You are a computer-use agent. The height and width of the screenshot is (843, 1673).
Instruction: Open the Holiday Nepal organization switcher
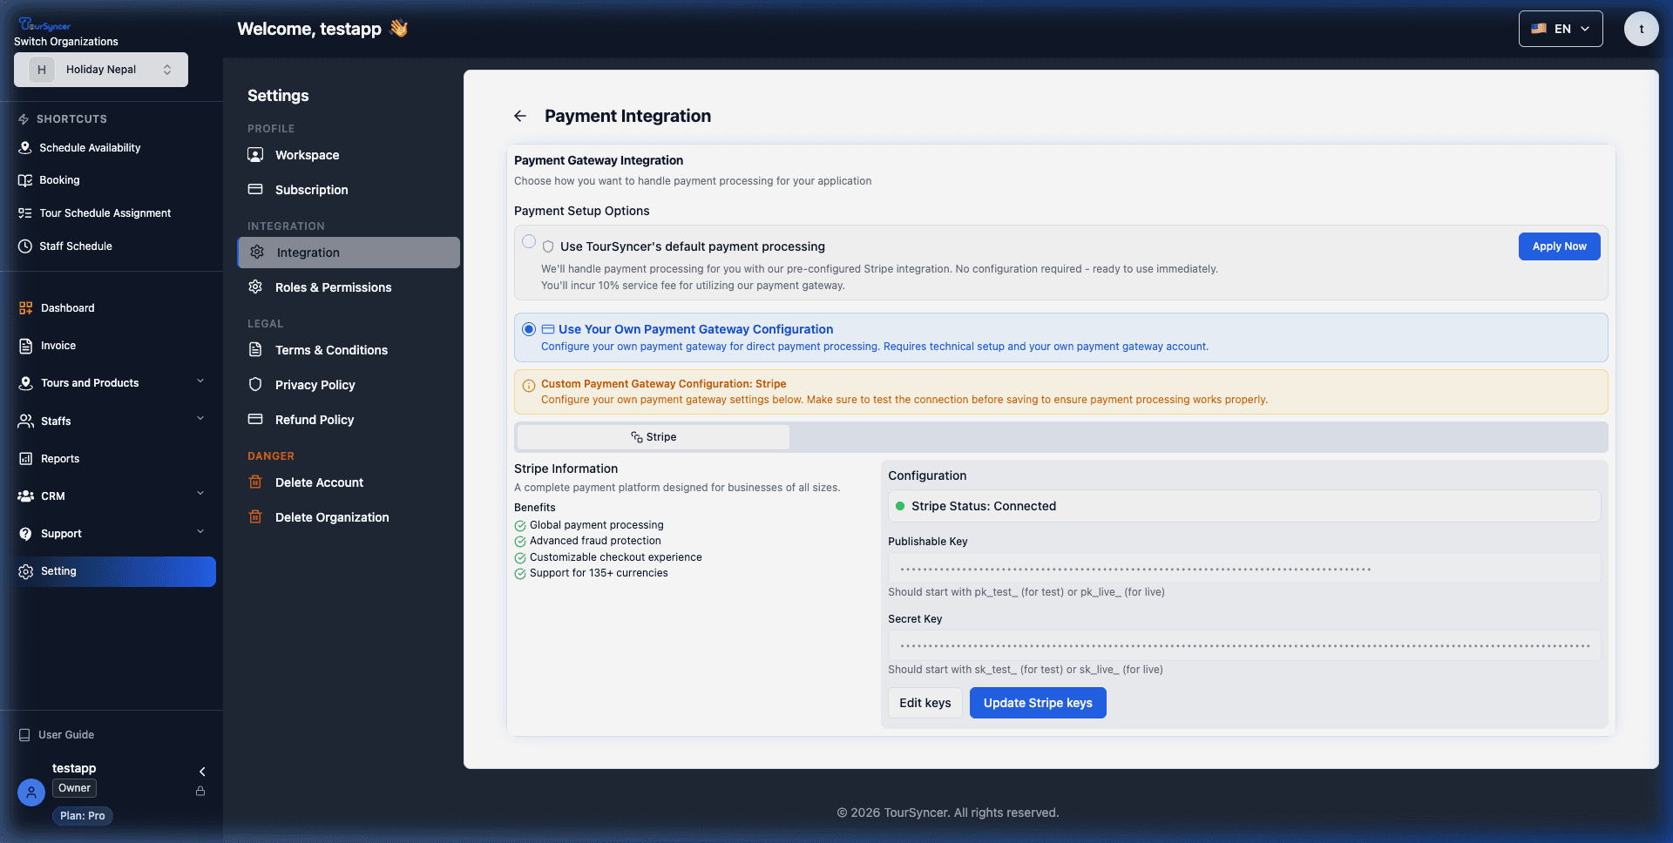(101, 70)
